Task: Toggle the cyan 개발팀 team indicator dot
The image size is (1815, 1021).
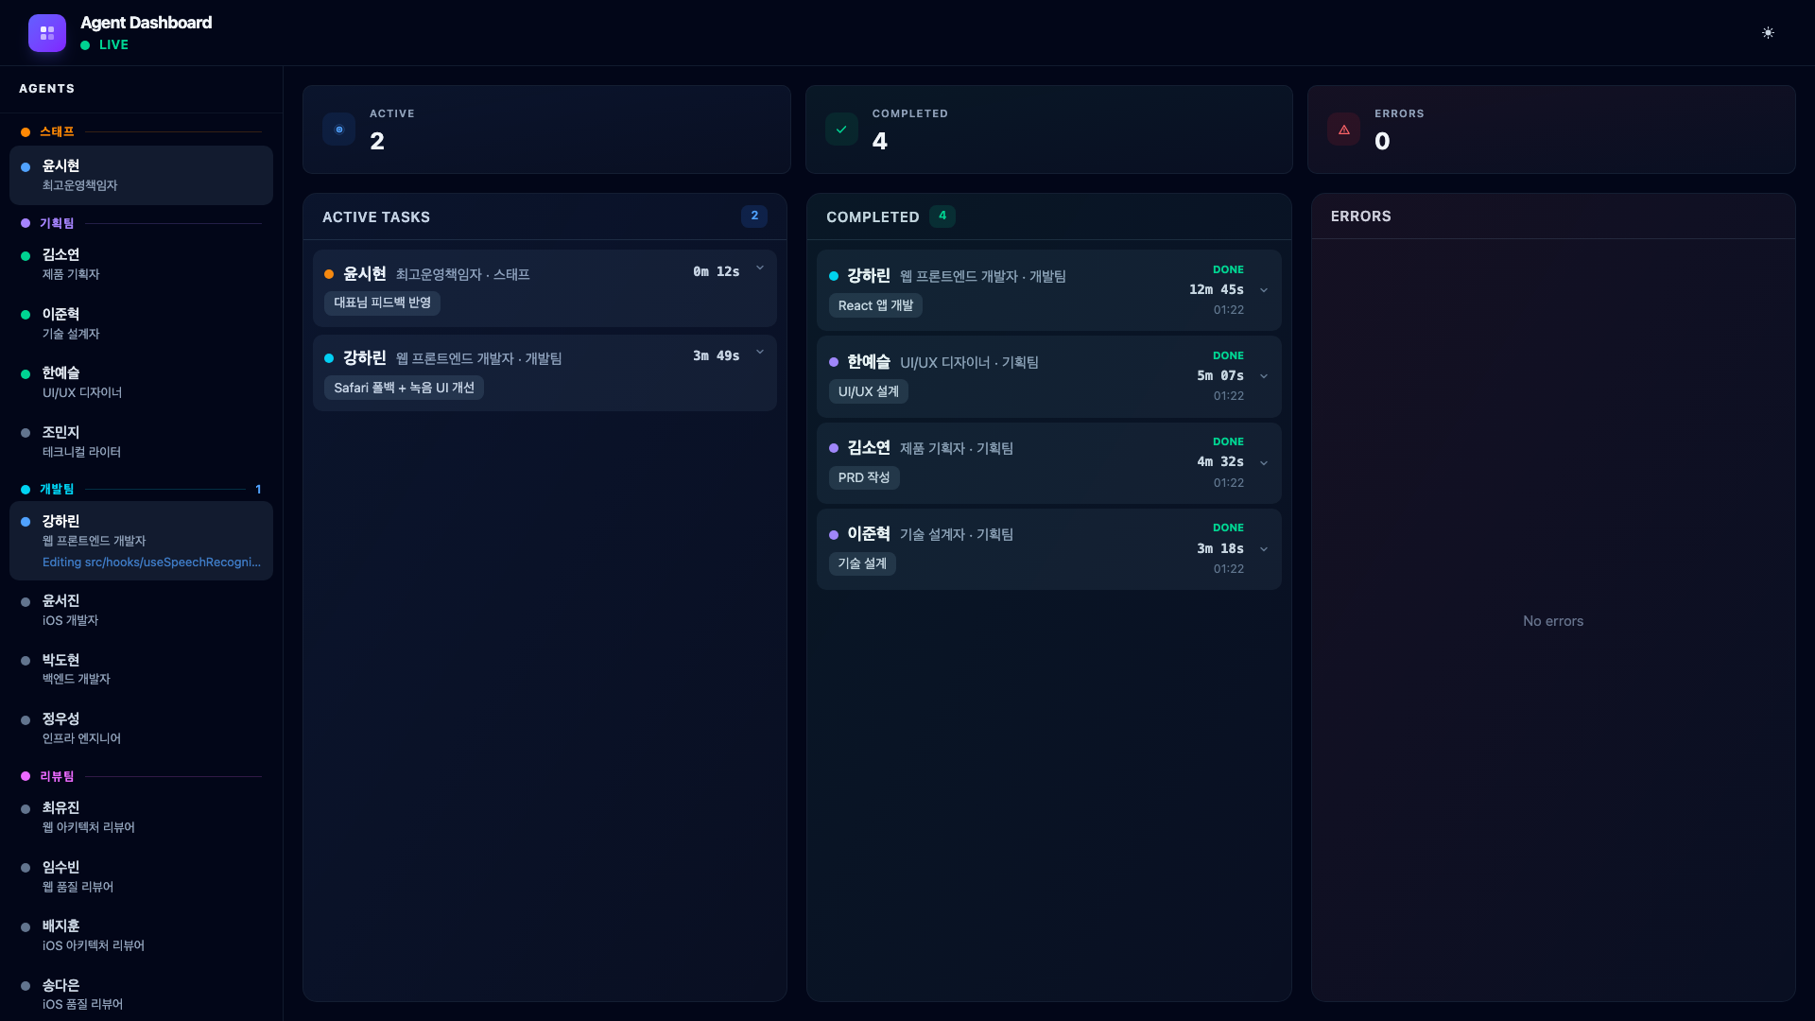Action: click(25, 489)
